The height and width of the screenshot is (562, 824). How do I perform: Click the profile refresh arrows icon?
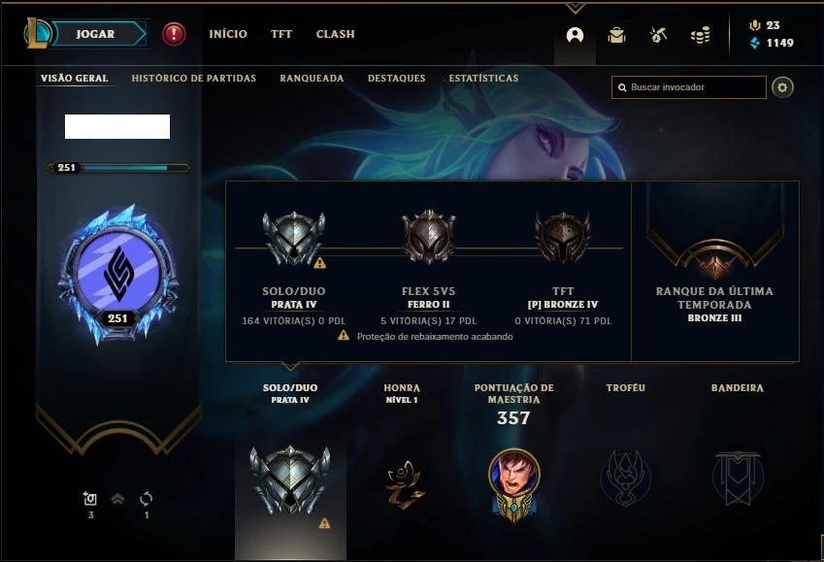point(147,498)
